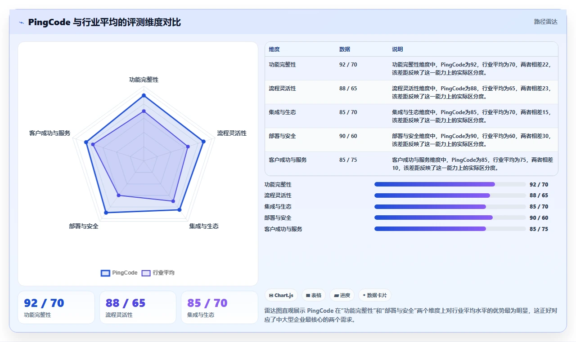Open the 85 / 70 集成与生态 data card
576x342 pixels.
(220, 307)
